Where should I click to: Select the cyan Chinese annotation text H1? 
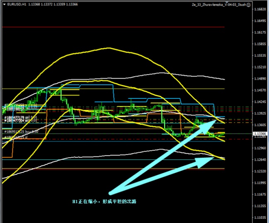pos(104,201)
